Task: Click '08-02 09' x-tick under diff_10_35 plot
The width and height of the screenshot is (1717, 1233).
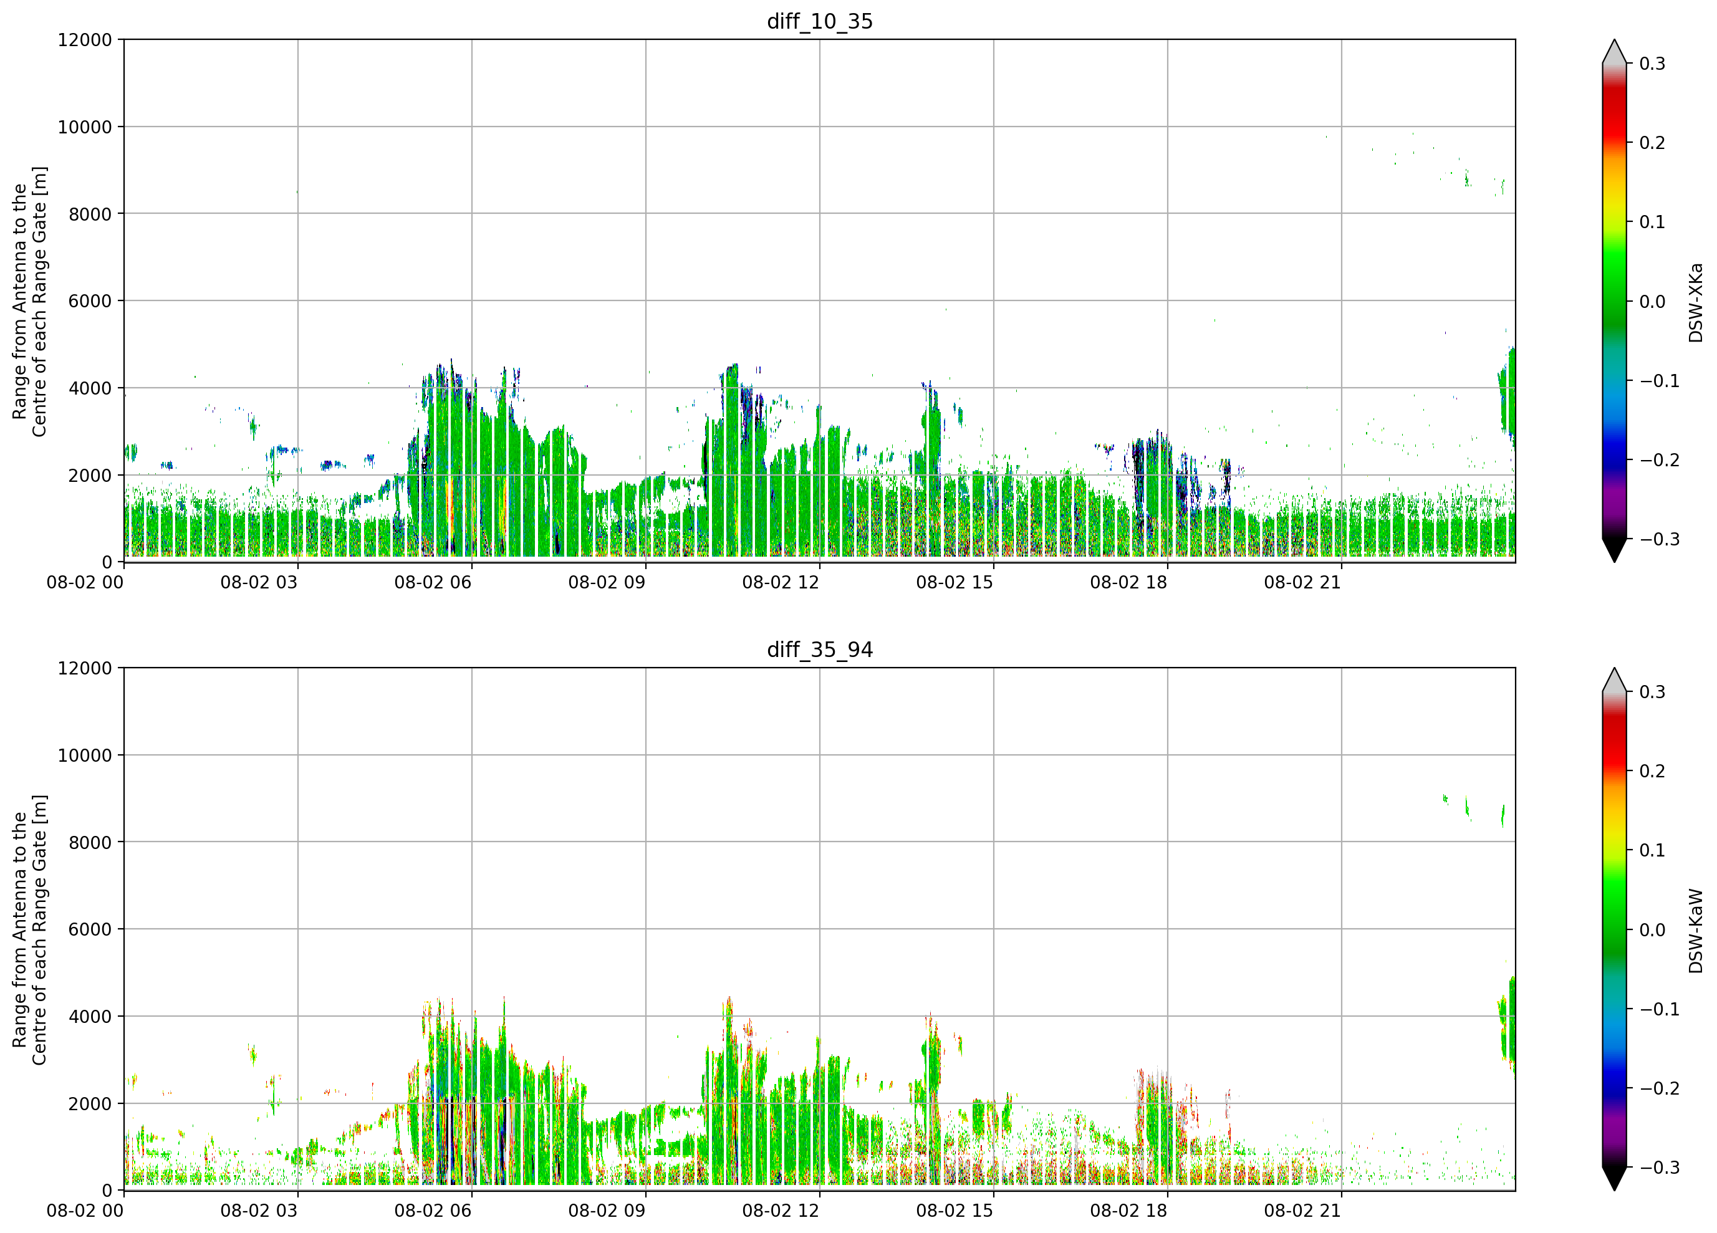Action: coord(607,582)
